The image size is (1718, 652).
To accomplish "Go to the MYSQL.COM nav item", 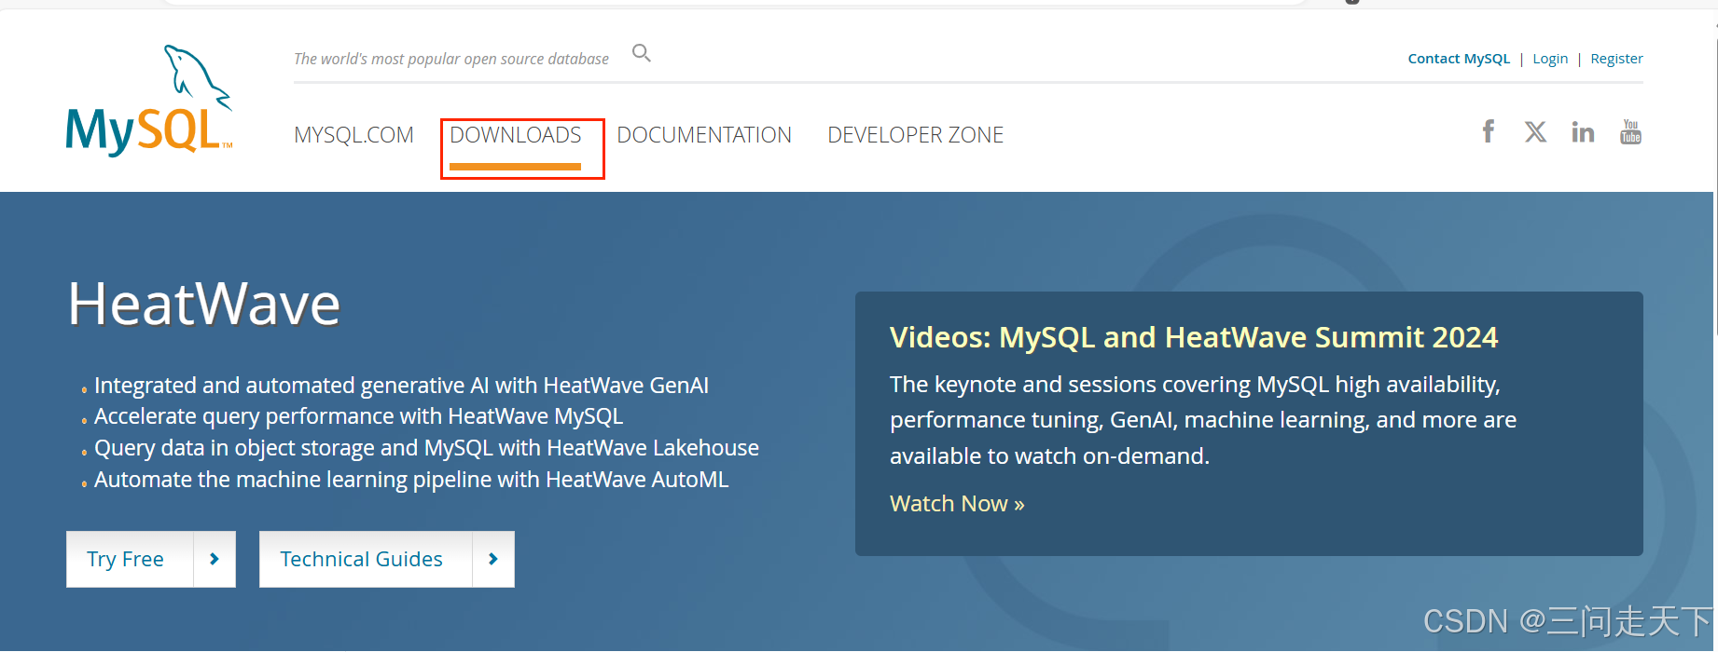I will coord(353,135).
